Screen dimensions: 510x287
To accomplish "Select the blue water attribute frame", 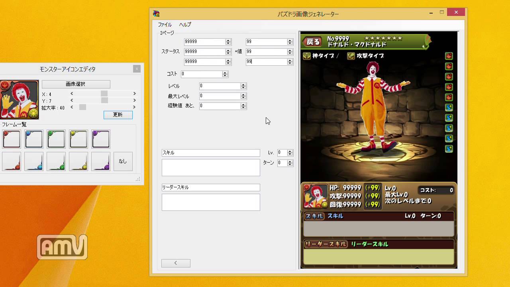I will (x=34, y=139).
